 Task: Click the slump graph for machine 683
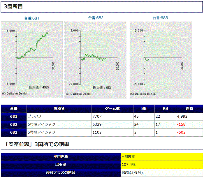[160, 60]
